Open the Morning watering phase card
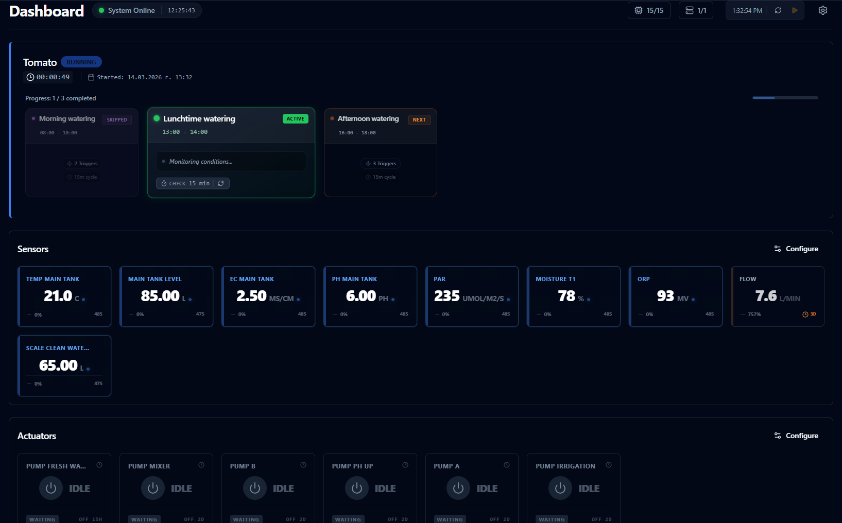Screen dimensions: 842x523 pos(82,152)
